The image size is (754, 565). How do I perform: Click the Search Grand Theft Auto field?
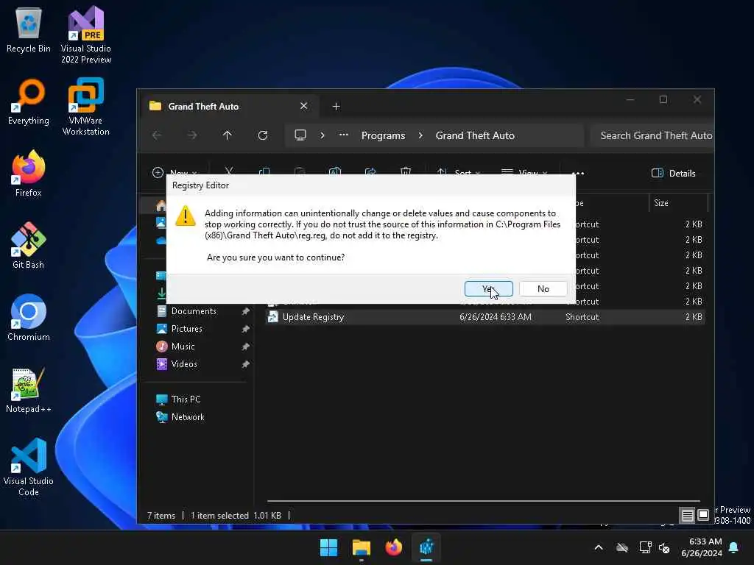(652, 135)
